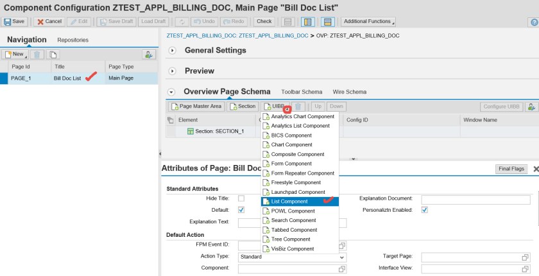539x276 pixels.
Task: Collapse the Overview Page Schema section
Action: pos(171,92)
